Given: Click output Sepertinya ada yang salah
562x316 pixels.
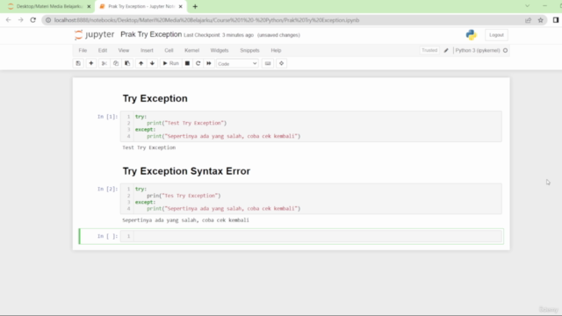Looking at the screenshot, I should tap(185, 220).
